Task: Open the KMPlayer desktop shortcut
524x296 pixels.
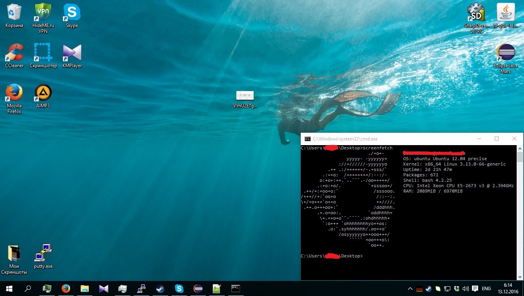Action: [x=72, y=56]
